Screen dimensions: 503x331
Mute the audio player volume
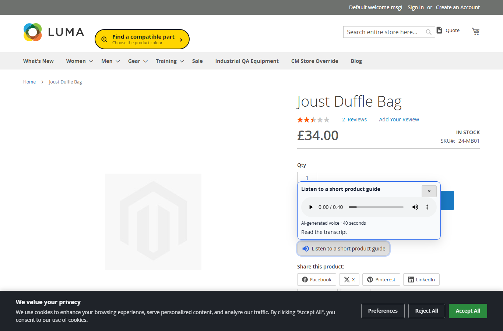tap(415, 207)
